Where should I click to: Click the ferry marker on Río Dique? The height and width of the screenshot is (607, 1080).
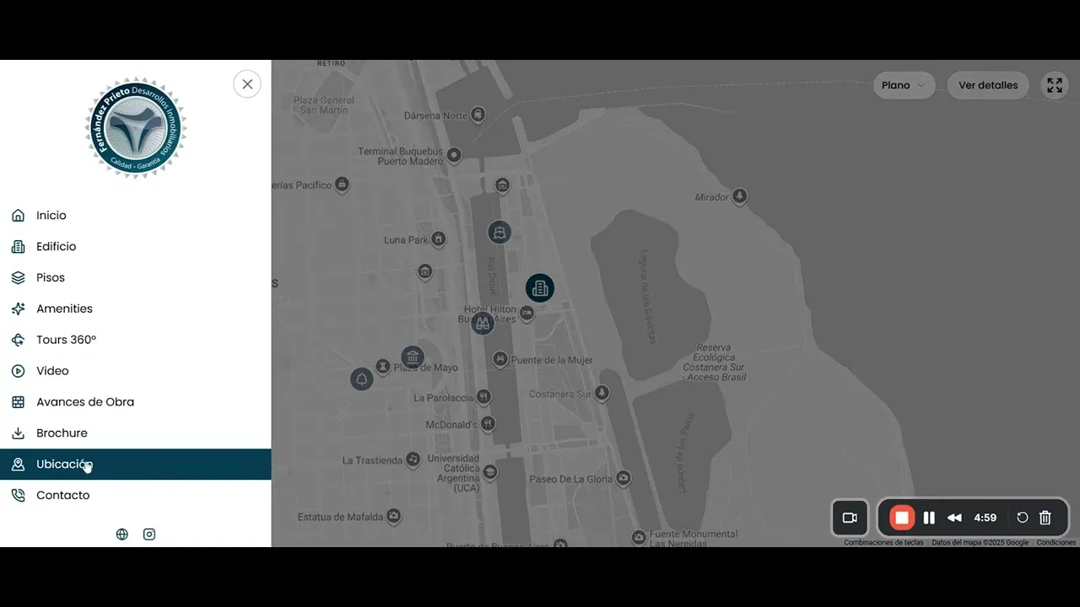499,232
